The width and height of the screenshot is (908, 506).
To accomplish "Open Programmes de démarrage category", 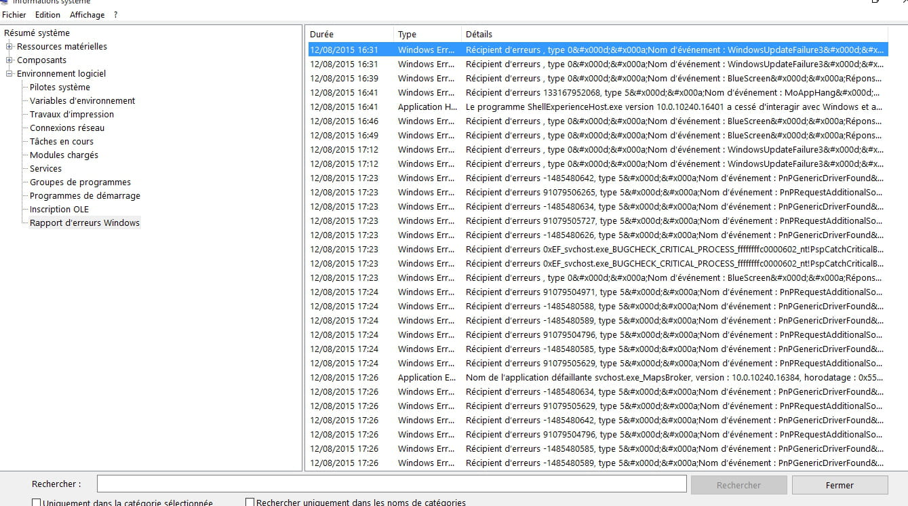I will click(85, 195).
